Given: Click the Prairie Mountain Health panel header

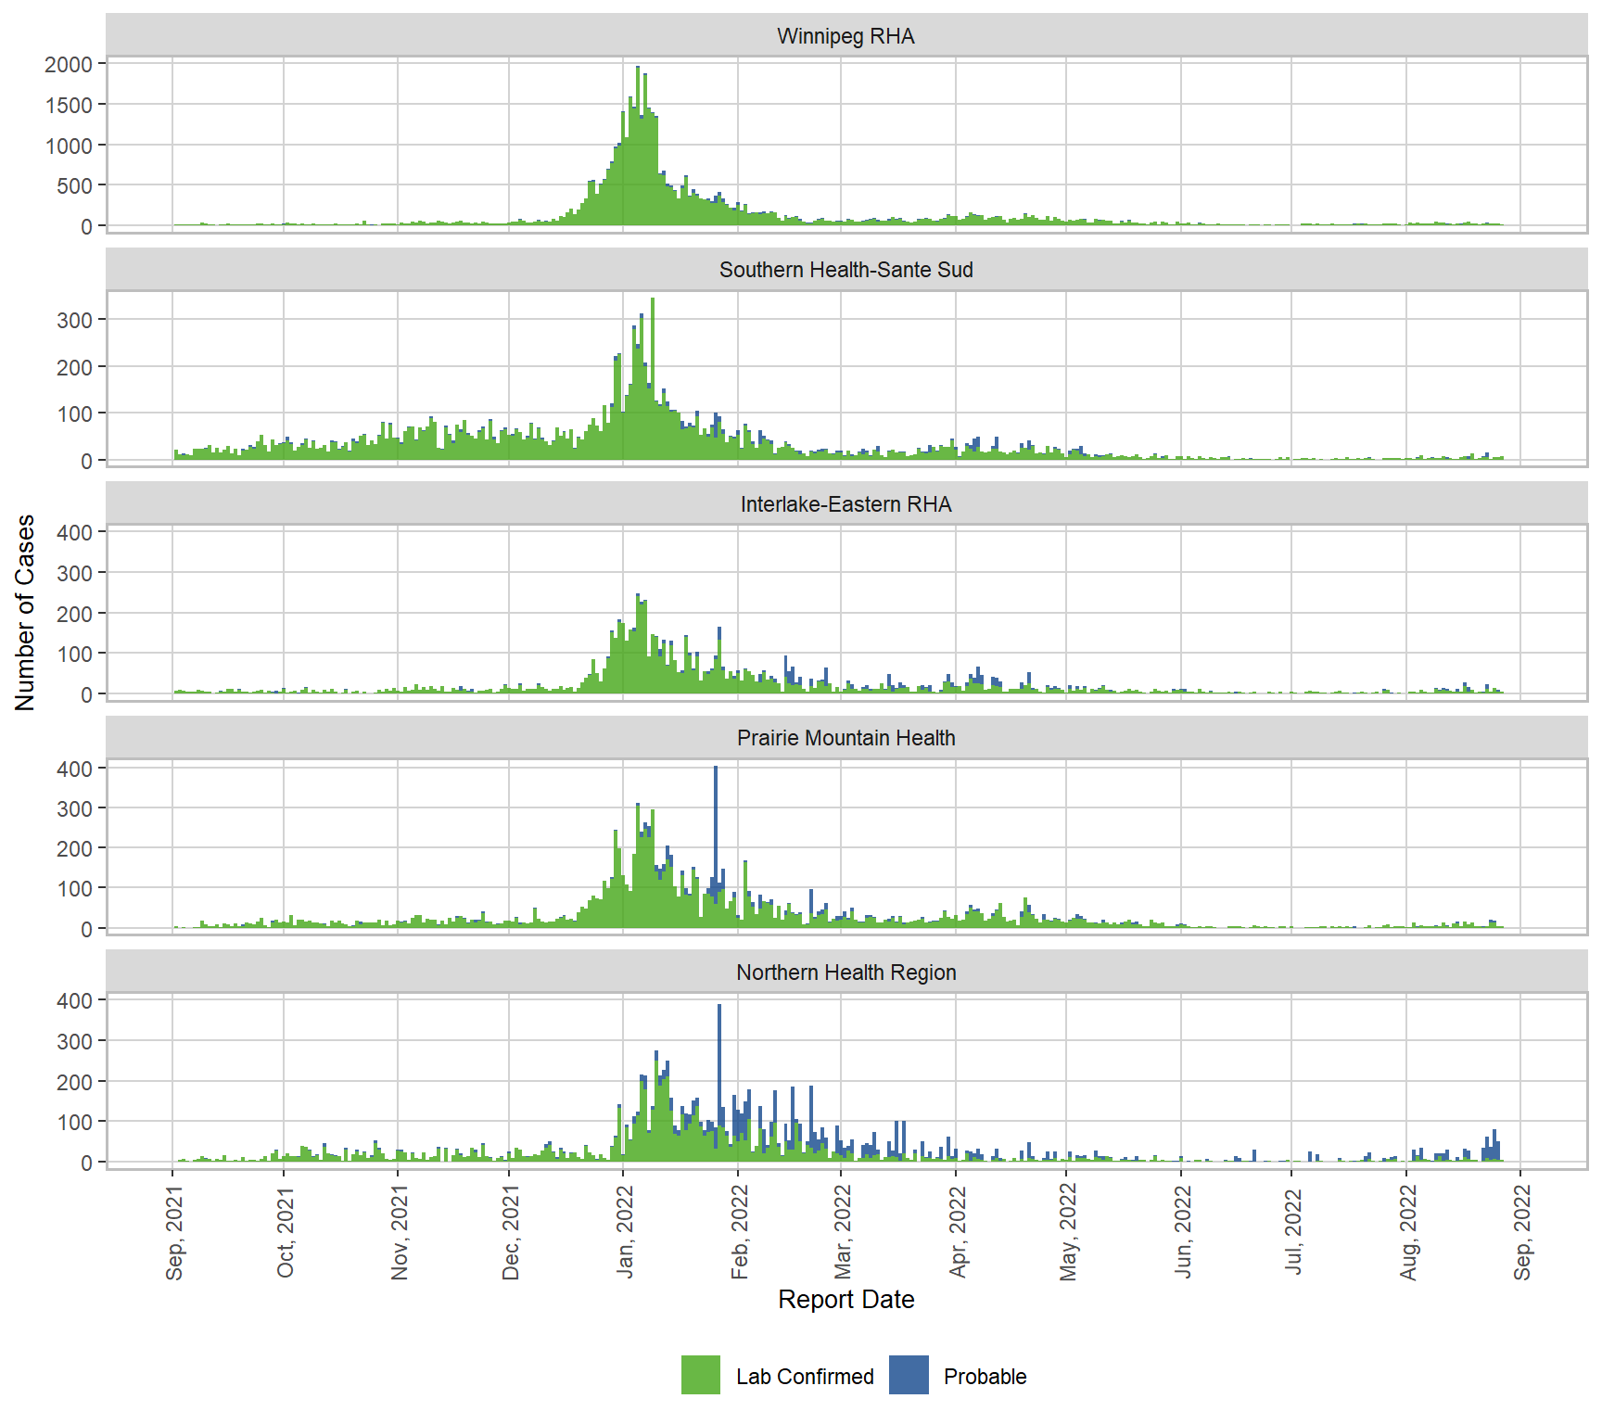Looking at the screenshot, I should pos(845,738).
